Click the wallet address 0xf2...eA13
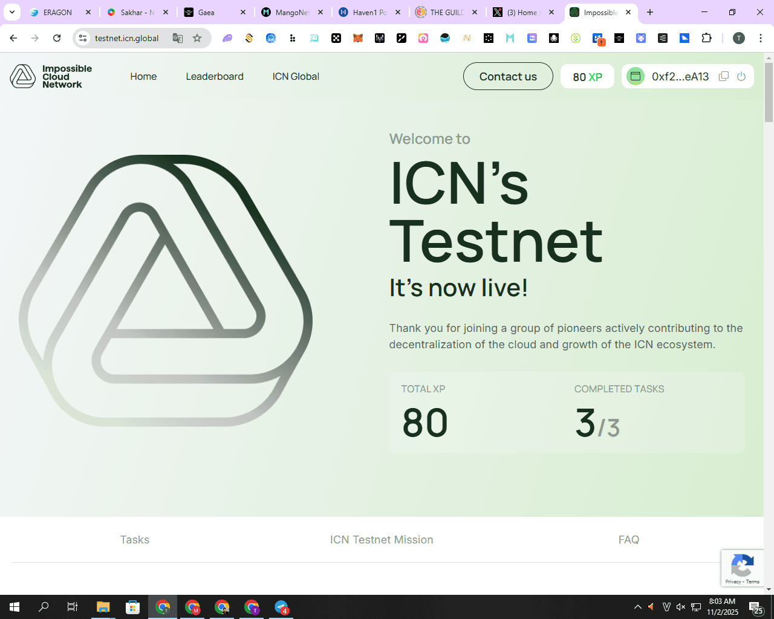The width and height of the screenshot is (774, 619). click(680, 77)
